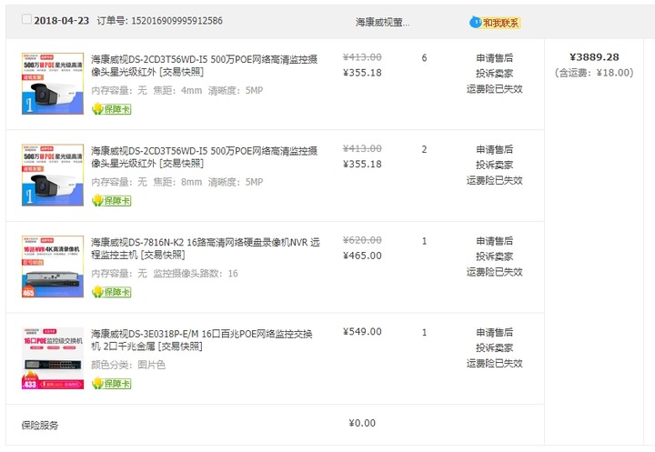The image size is (655, 452).
Task: Click price ¥465.00 on NVR row
Action: [362, 256]
